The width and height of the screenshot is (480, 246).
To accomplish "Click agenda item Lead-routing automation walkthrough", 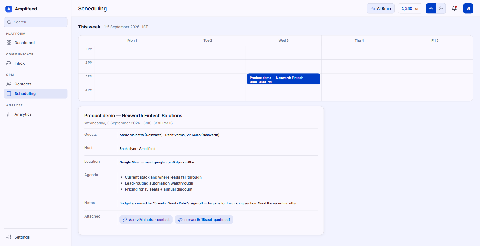I will coord(159,183).
